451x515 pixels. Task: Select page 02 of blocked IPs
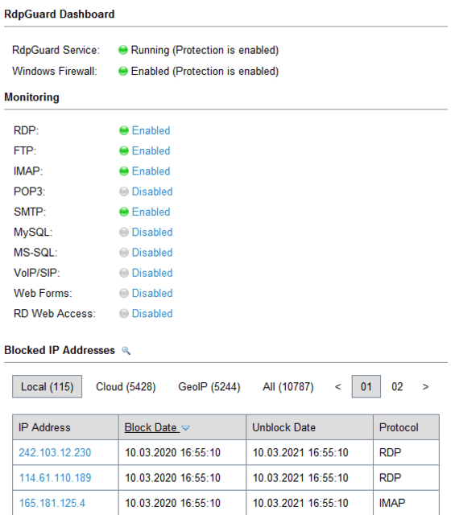(397, 386)
